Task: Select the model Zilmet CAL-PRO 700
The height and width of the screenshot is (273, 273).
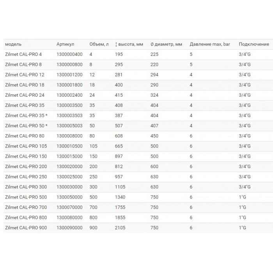Action: 26,207
